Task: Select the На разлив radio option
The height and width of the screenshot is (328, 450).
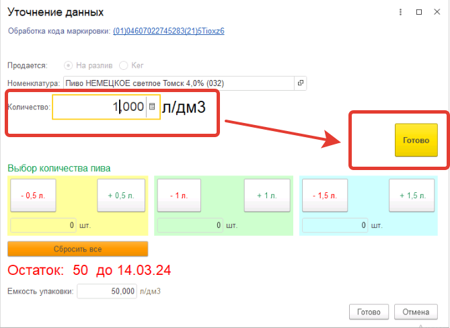Action: [88, 66]
